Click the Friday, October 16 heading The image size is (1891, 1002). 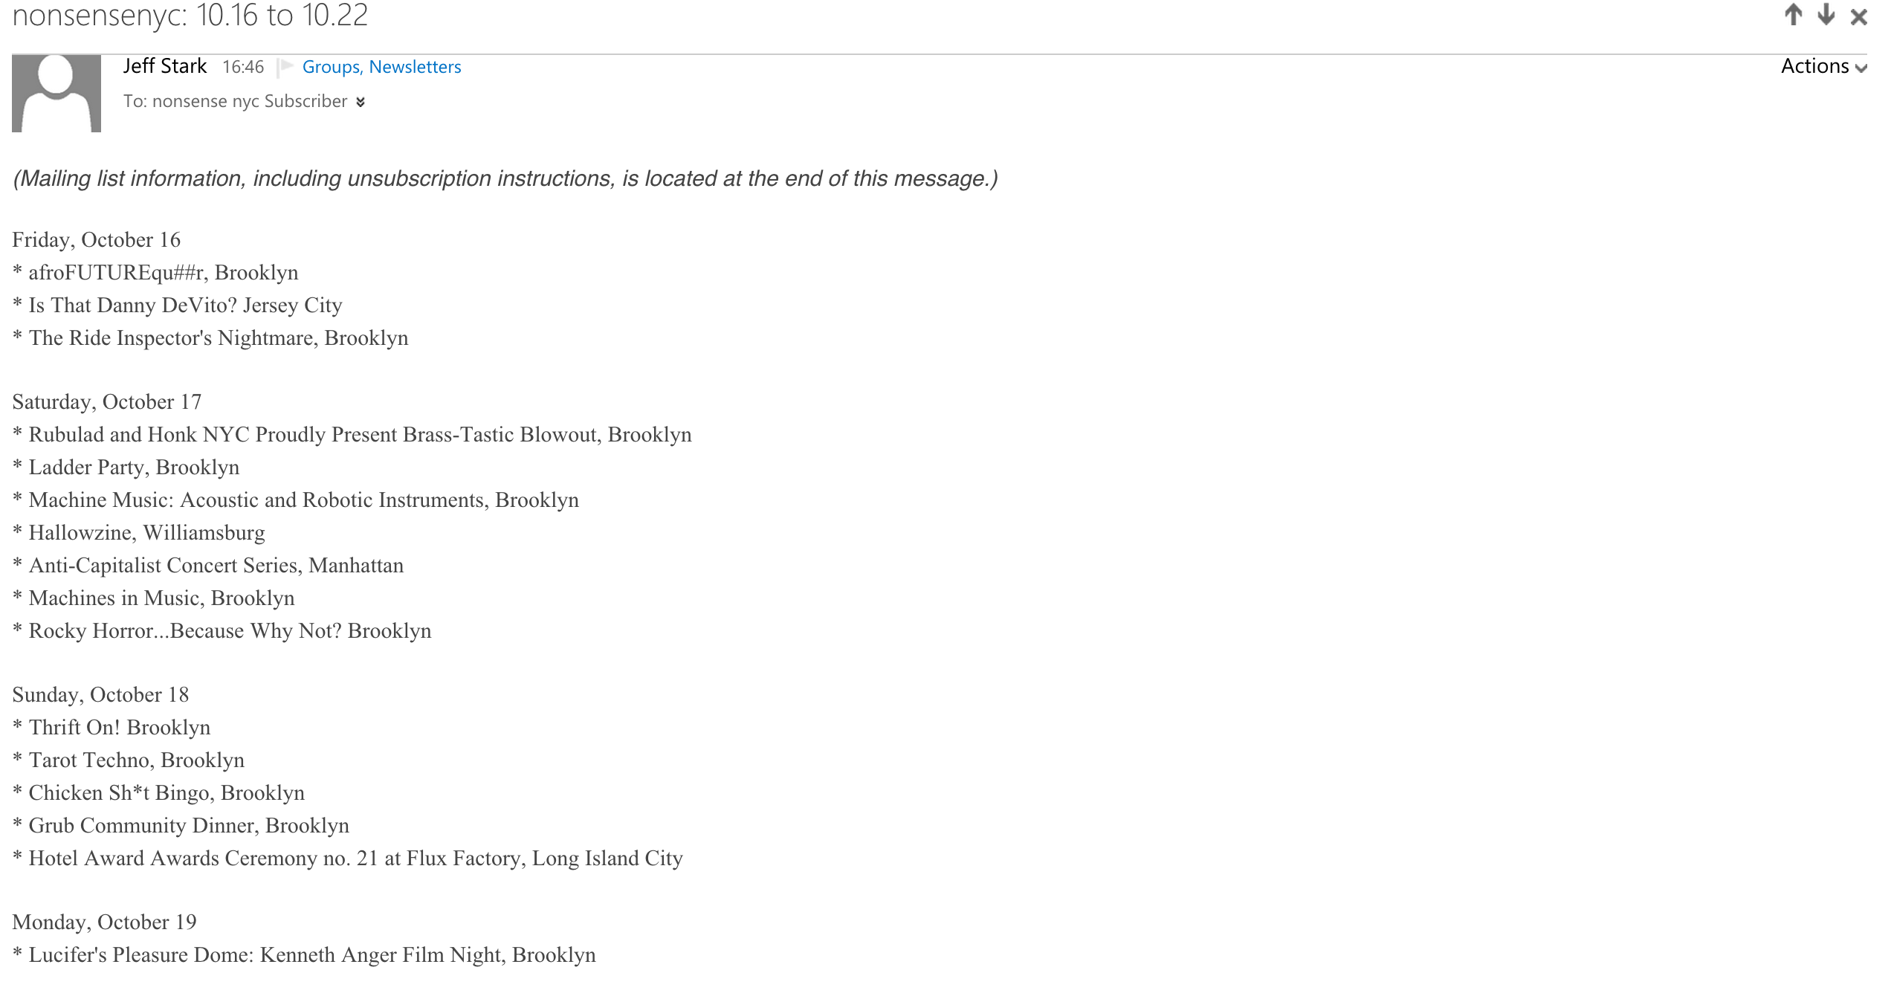coord(97,239)
